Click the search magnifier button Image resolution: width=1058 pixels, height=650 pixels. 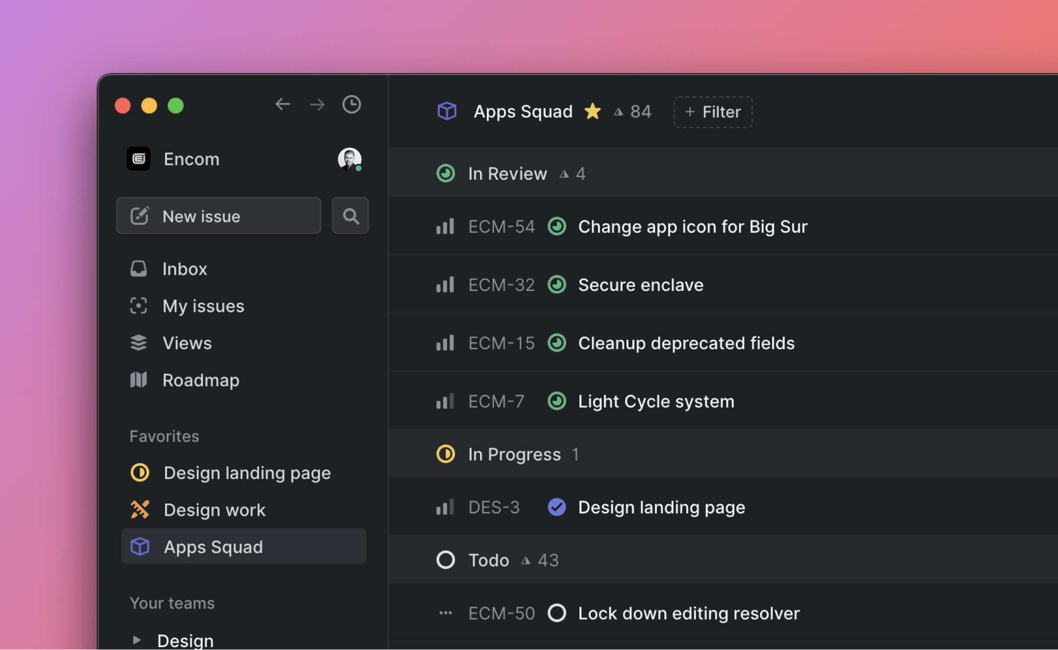click(x=350, y=216)
